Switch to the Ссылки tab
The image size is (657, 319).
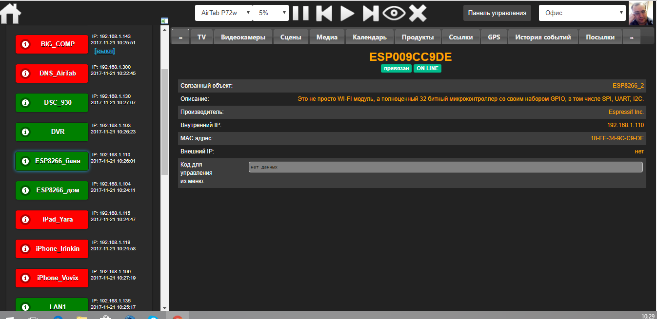461,37
